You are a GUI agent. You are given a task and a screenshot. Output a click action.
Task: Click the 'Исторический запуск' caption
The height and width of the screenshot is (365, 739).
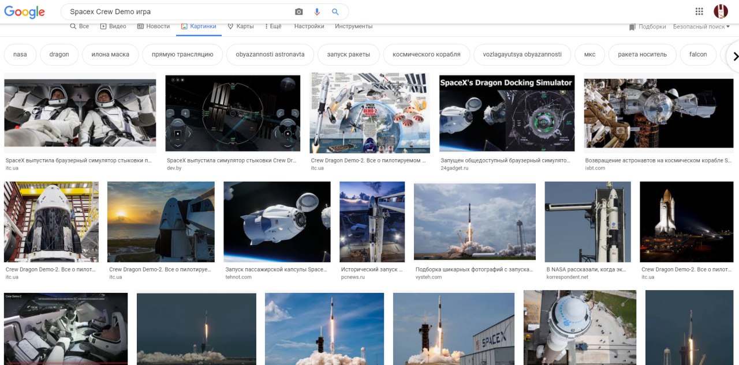click(371, 269)
